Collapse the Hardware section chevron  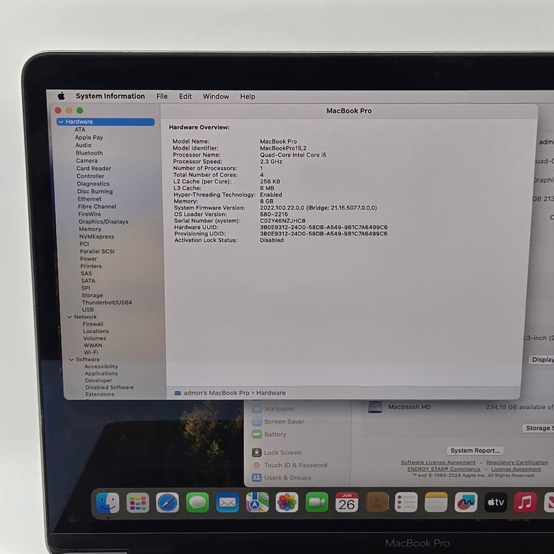click(61, 122)
